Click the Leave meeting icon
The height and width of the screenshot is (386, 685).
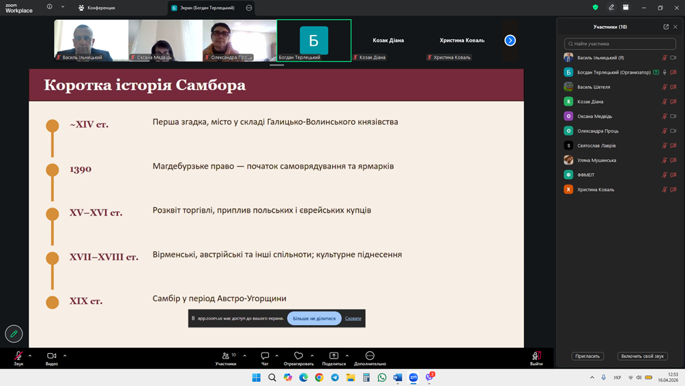536,356
